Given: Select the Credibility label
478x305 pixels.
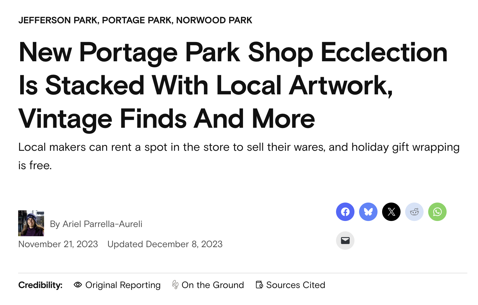Looking at the screenshot, I should point(40,285).
